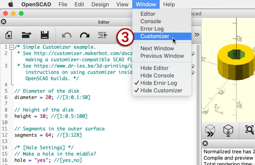
Task: Collapse the comment block fold marker on line 1
Action: coord(11,48)
